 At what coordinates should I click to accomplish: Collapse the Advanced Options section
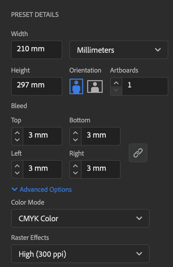coord(42,189)
